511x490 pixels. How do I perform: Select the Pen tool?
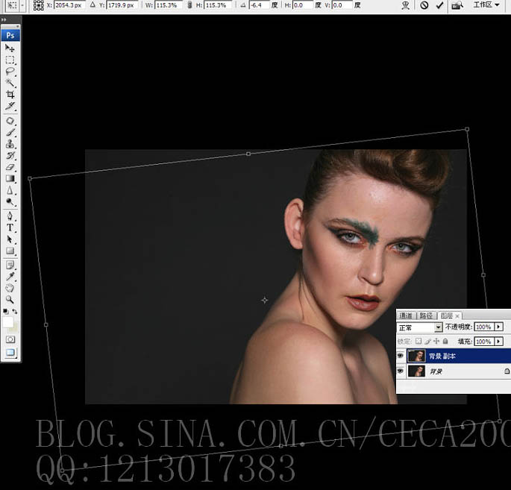click(x=10, y=216)
